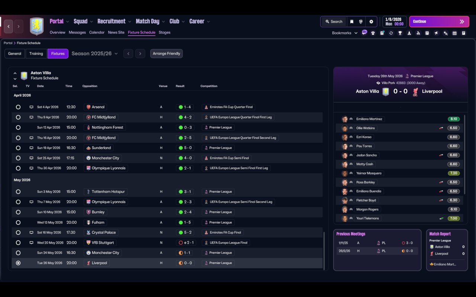Click the Liverpool crest in the match header
476x297 pixels.
point(415,92)
